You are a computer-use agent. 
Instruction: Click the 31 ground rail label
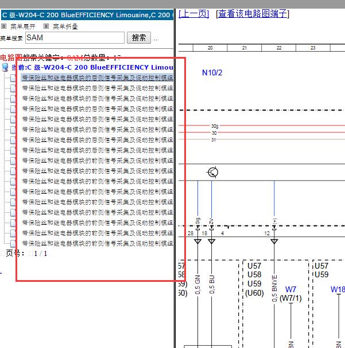point(214,140)
